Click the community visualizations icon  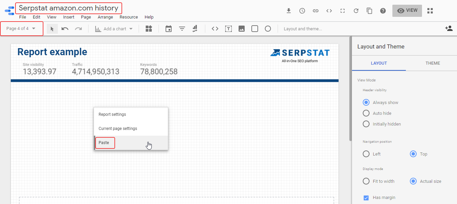click(149, 29)
